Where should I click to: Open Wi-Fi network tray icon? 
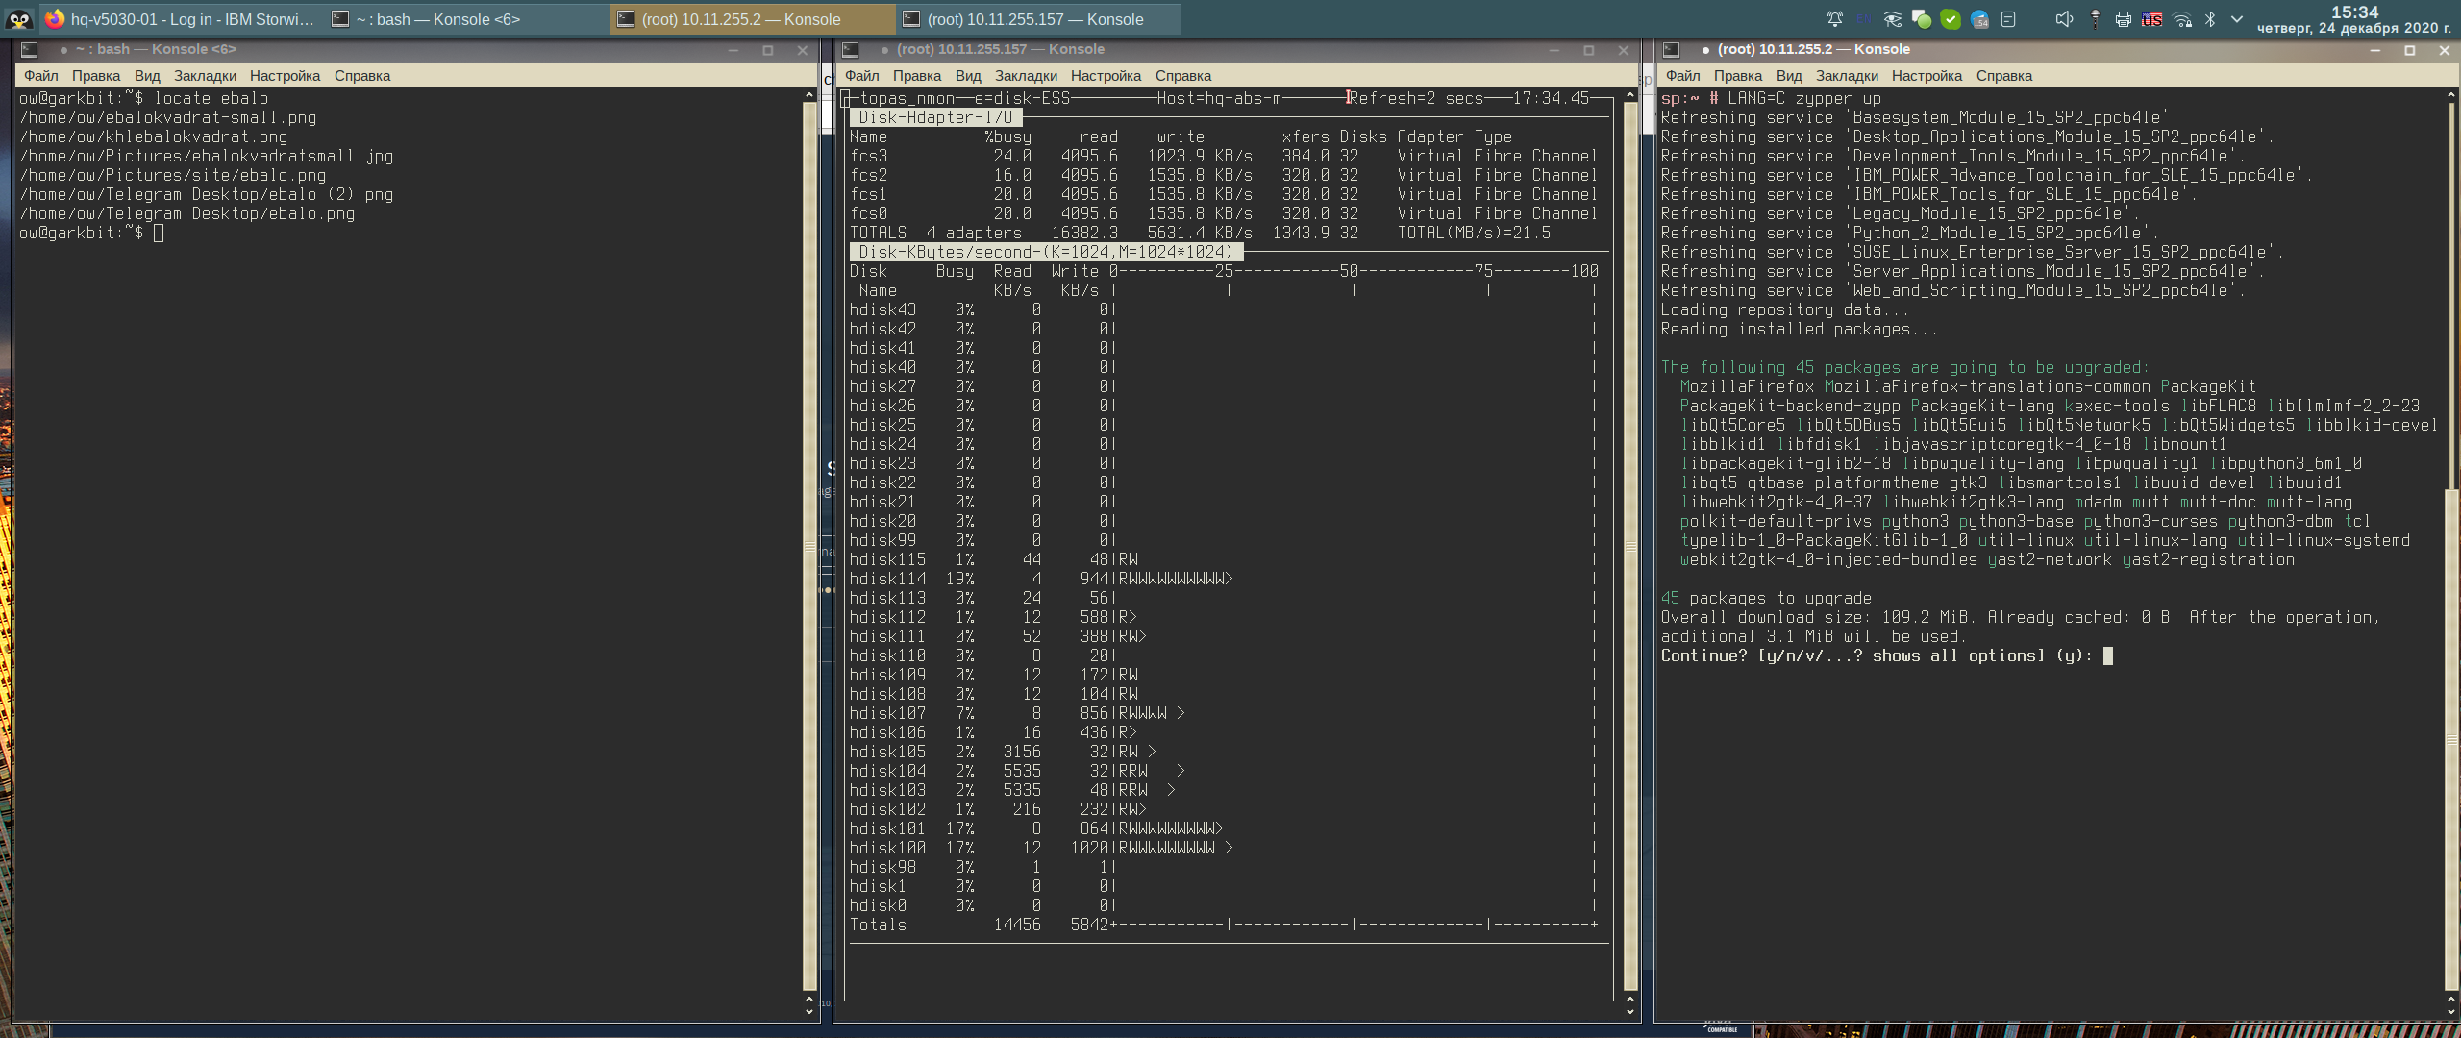pyautogui.click(x=2182, y=19)
